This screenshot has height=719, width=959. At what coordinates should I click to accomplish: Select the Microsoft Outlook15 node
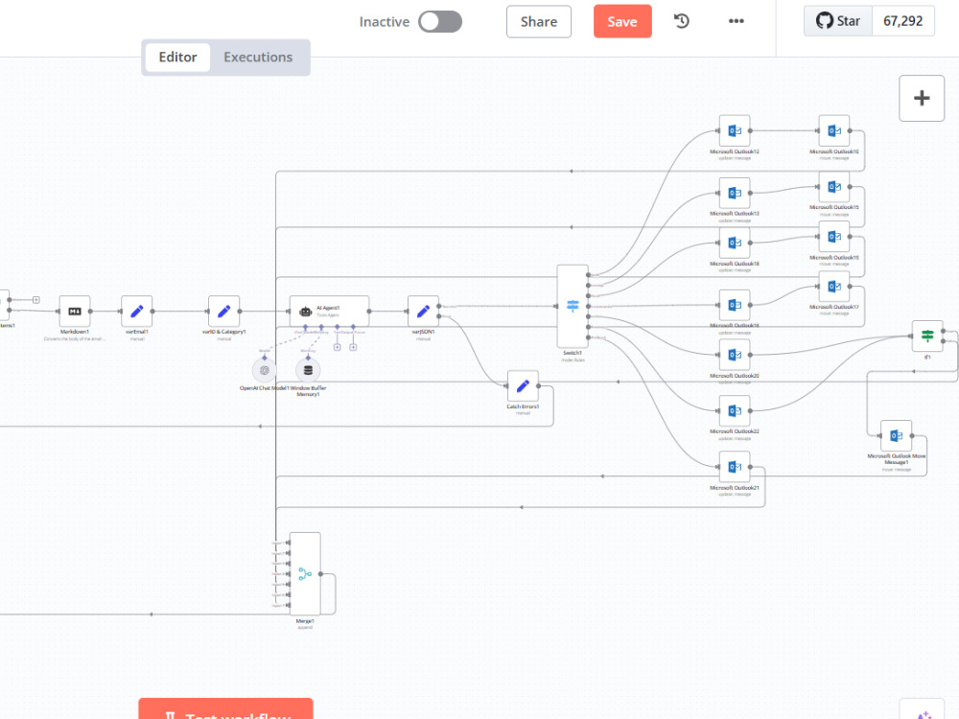point(834,187)
